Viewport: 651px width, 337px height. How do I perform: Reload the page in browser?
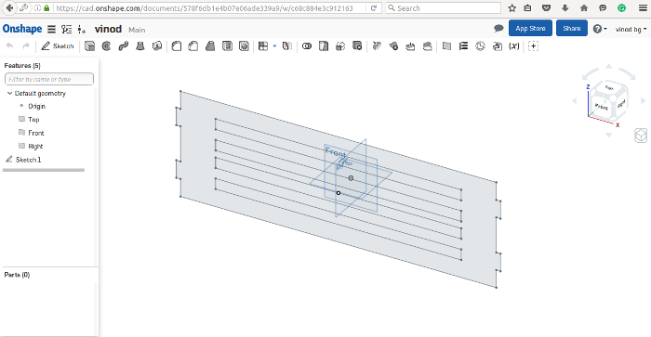pyautogui.click(x=373, y=7)
